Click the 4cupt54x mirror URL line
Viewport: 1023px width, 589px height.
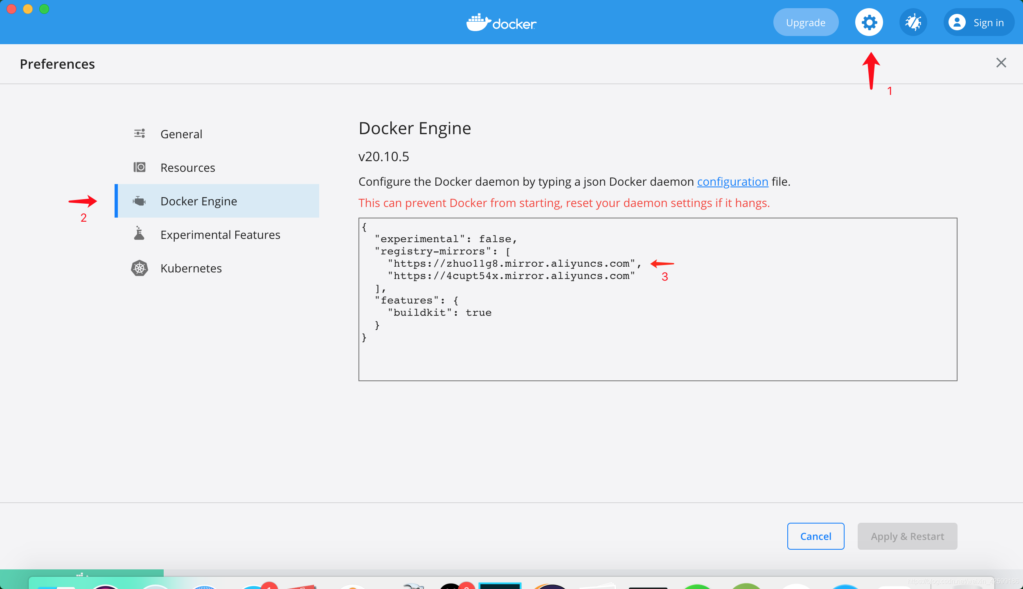[511, 276]
